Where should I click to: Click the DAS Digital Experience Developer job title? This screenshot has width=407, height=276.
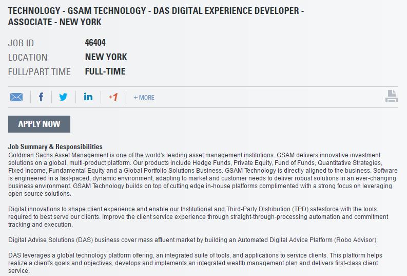click(x=156, y=16)
